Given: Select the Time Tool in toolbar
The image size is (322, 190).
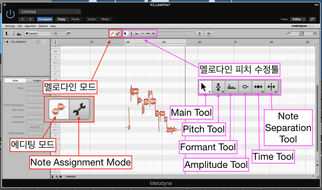Looking at the screenshot, I should (148, 33).
